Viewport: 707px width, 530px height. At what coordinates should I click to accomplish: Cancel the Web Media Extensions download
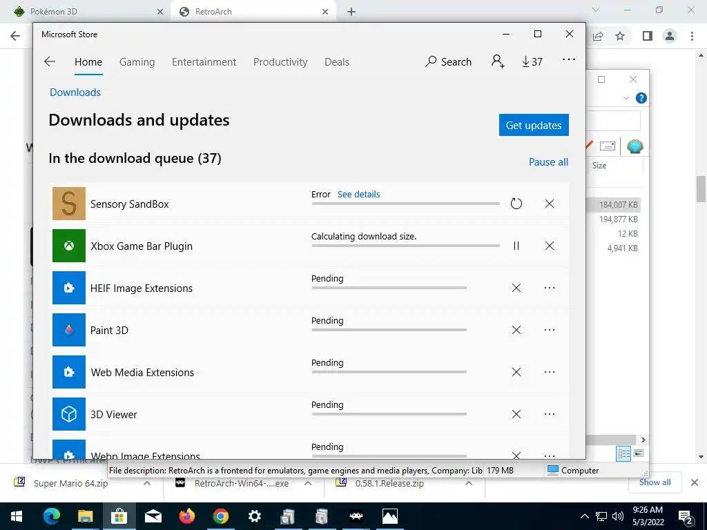(516, 372)
